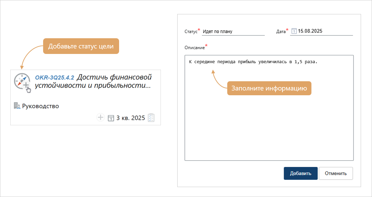Open goal title Достичь финансовой устойчивости
Image resolution: width=372 pixels, height=197 pixels.
[x=93, y=81]
